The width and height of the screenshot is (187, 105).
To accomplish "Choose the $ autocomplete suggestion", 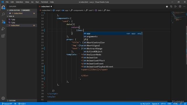I will 113,40.
